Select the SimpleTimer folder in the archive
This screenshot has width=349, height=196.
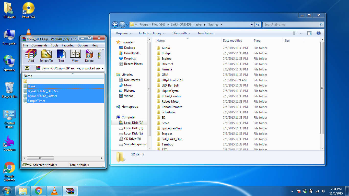pyautogui.click(x=63, y=101)
